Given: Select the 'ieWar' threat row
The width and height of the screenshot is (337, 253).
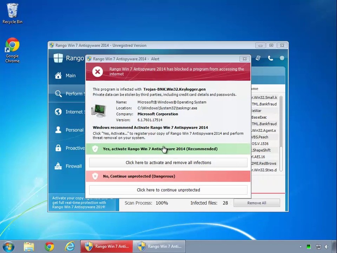Looking at the screenshot, I should [265, 111].
